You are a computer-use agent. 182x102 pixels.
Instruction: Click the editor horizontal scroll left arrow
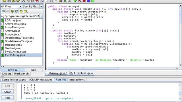pyautogui.click(x=47, y=69)
